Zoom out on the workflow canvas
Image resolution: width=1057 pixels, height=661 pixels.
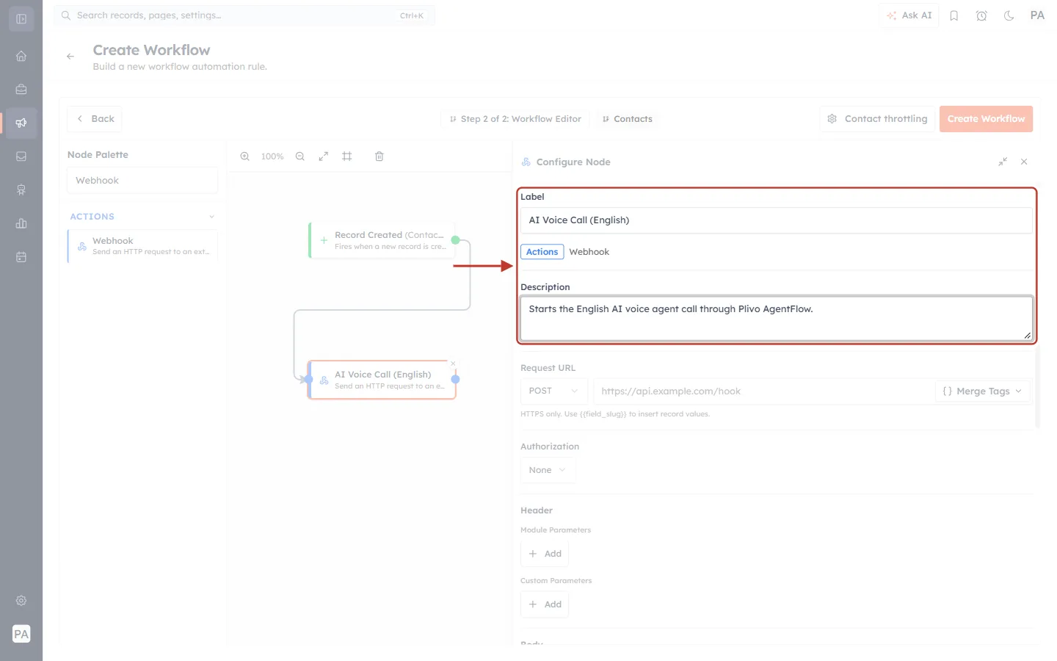(x=300, y=156)
